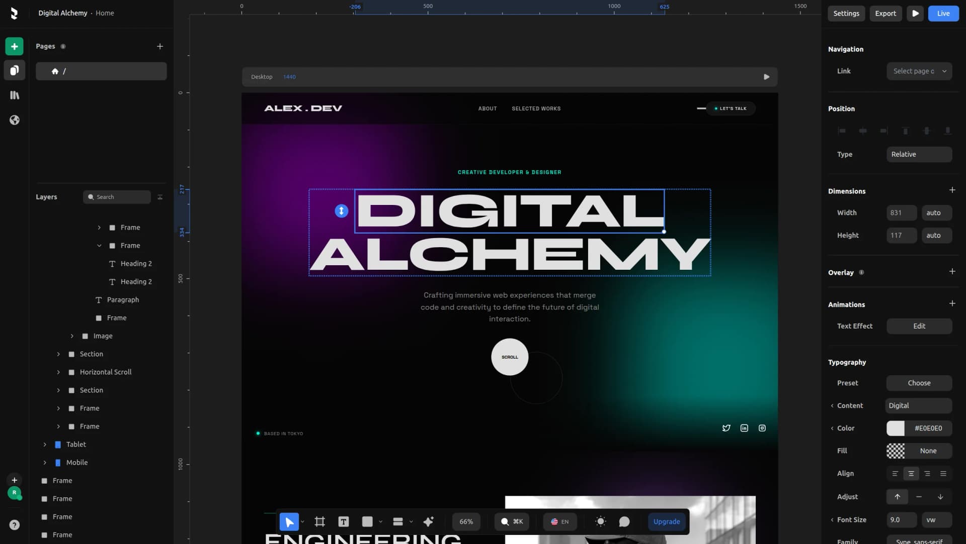Open the Position Type dropdown set to Relative
966x544 pixels.
[x=919, y=154]
